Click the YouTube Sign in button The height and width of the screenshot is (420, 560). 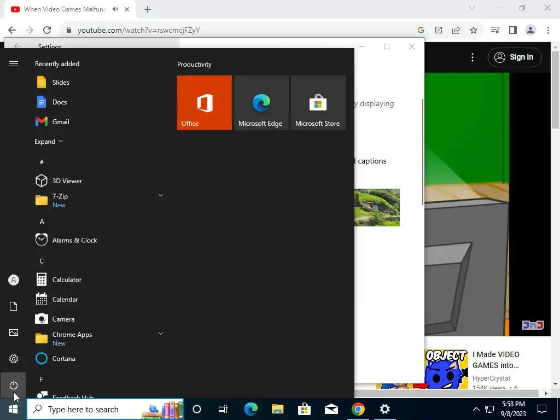click(x=514, y=57)
